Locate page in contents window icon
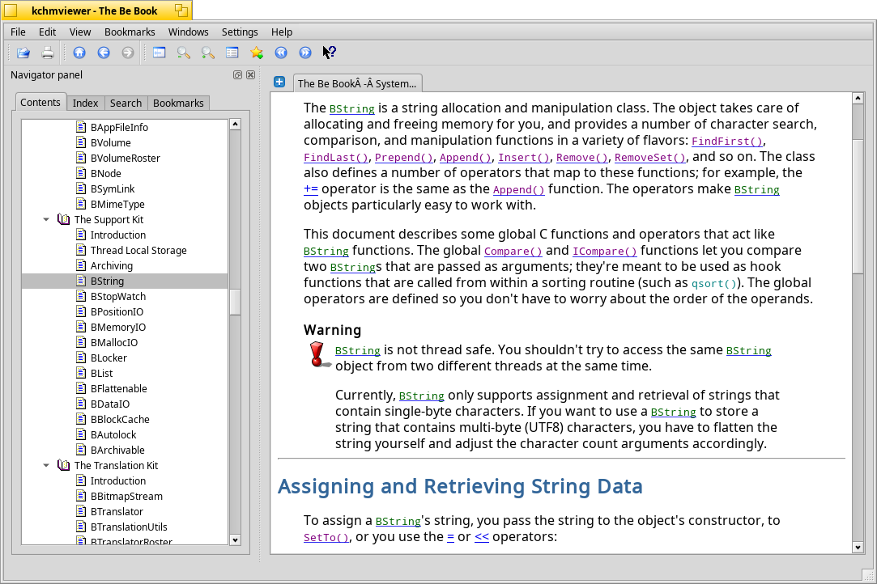This screenshot has width=877, height=584. [232, 53]
